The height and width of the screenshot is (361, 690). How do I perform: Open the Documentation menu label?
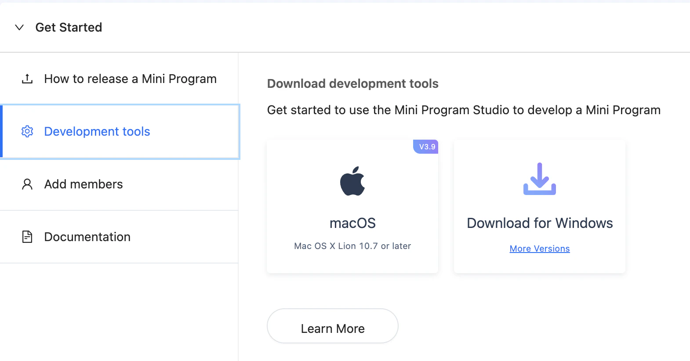point(87,237)
